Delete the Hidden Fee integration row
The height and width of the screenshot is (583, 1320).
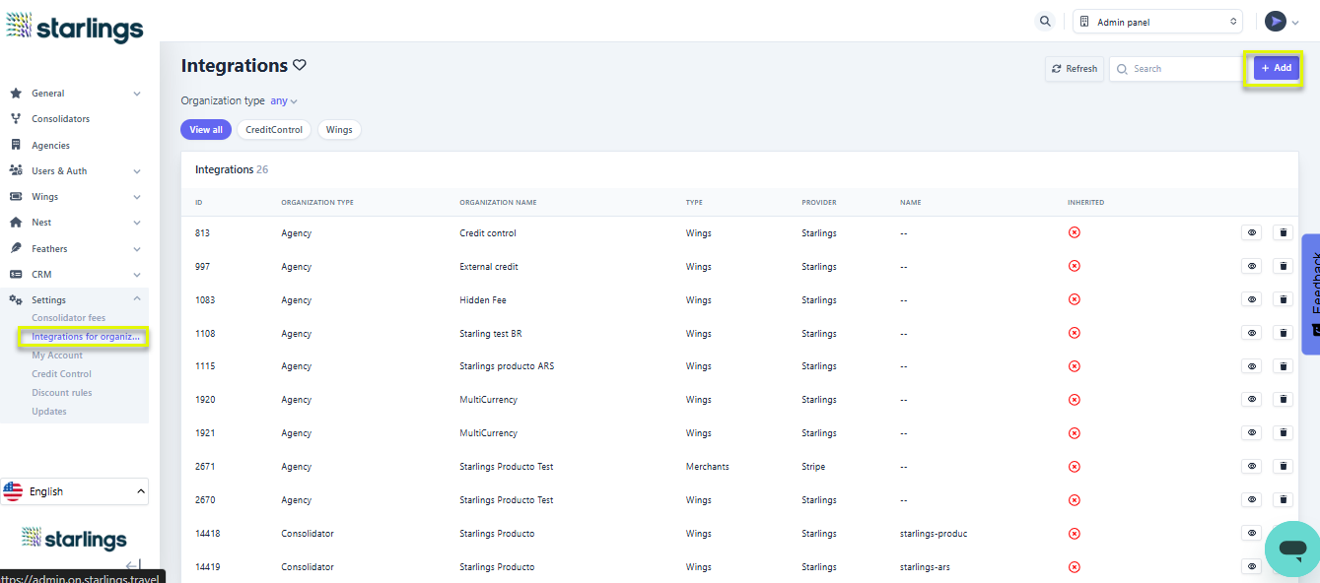click(x=1283, y=299)
